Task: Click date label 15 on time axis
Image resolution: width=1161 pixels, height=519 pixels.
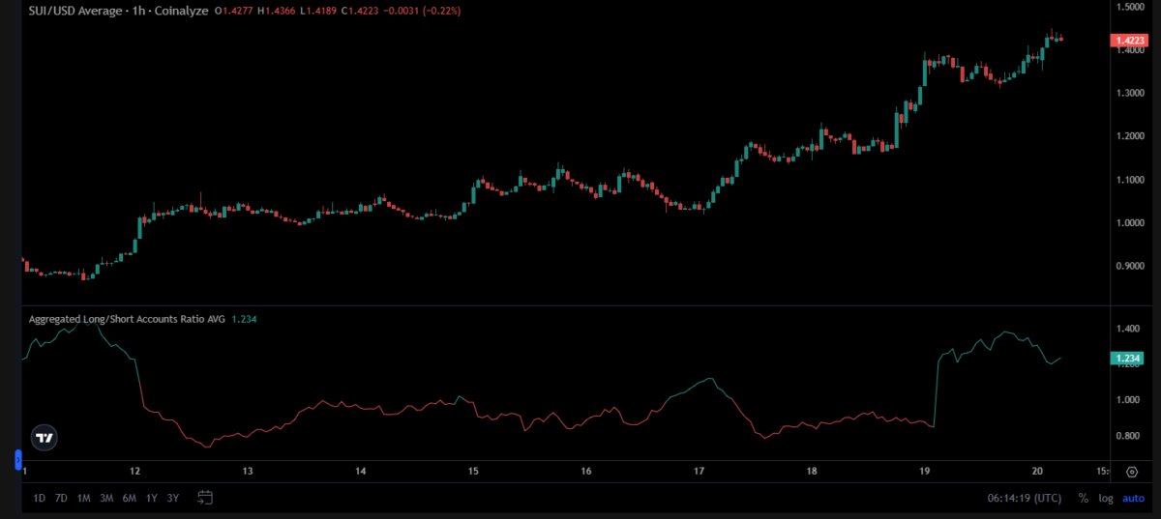Action: point(473,472)
